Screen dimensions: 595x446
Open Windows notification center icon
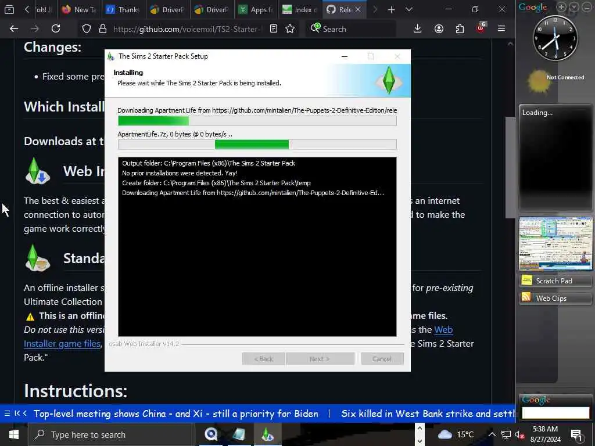click(x=577, y=436)
